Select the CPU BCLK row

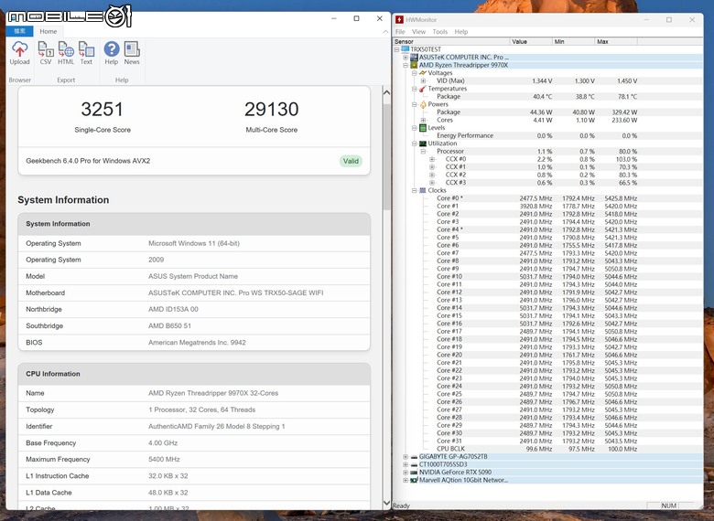point(548,449)
